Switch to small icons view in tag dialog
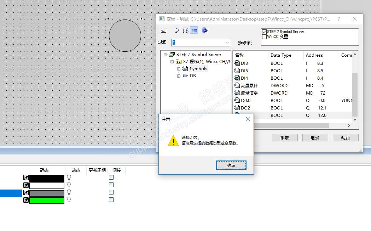The width and height of the screenshot is (371, 231). [x=178, y=30]
